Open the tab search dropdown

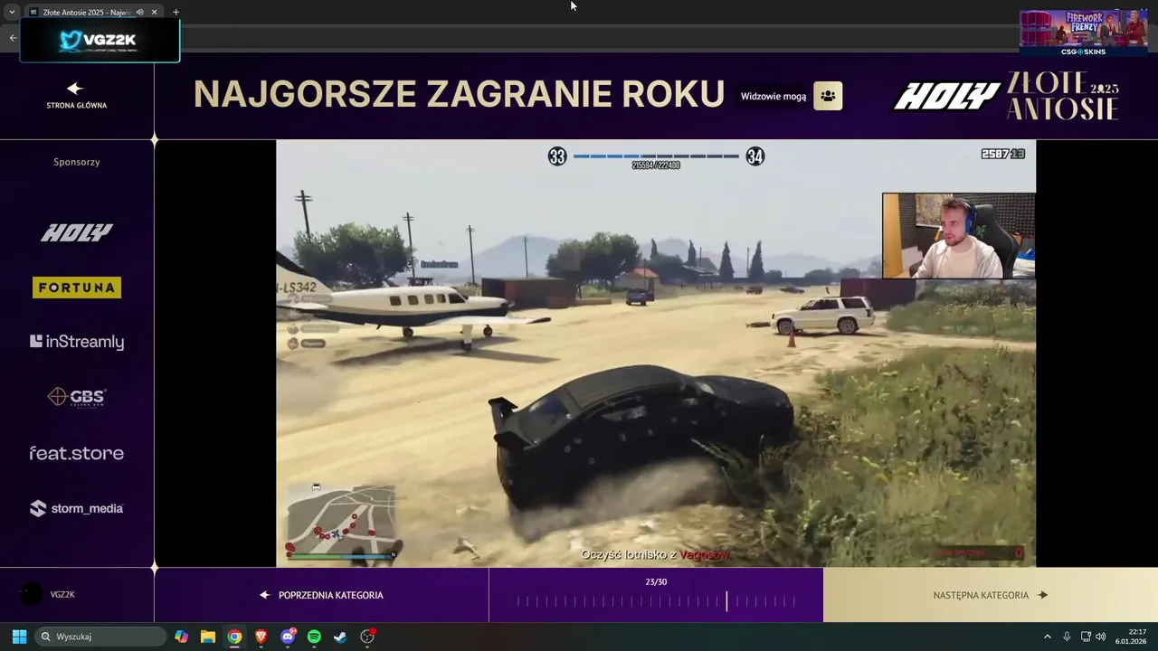12,12
